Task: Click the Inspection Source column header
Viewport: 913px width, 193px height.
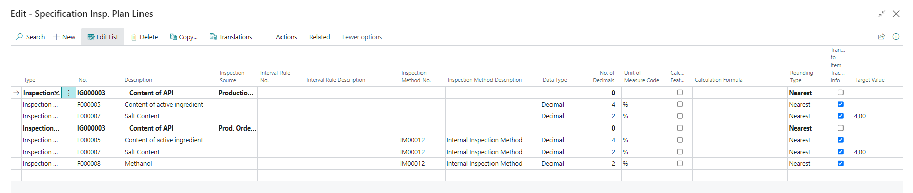Action: (x=232, y=76)
